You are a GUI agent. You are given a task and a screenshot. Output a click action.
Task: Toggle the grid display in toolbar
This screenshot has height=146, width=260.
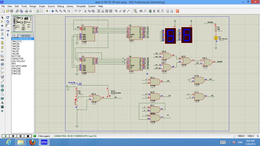coord(42,11)
